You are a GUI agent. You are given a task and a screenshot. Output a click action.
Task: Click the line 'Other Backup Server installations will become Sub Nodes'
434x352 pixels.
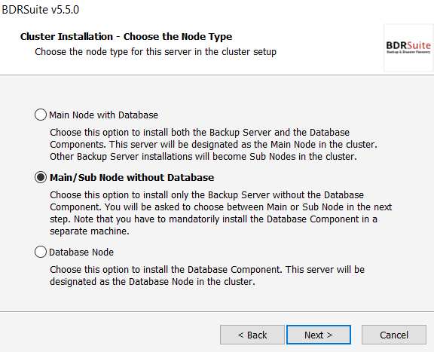pos(203,157)
